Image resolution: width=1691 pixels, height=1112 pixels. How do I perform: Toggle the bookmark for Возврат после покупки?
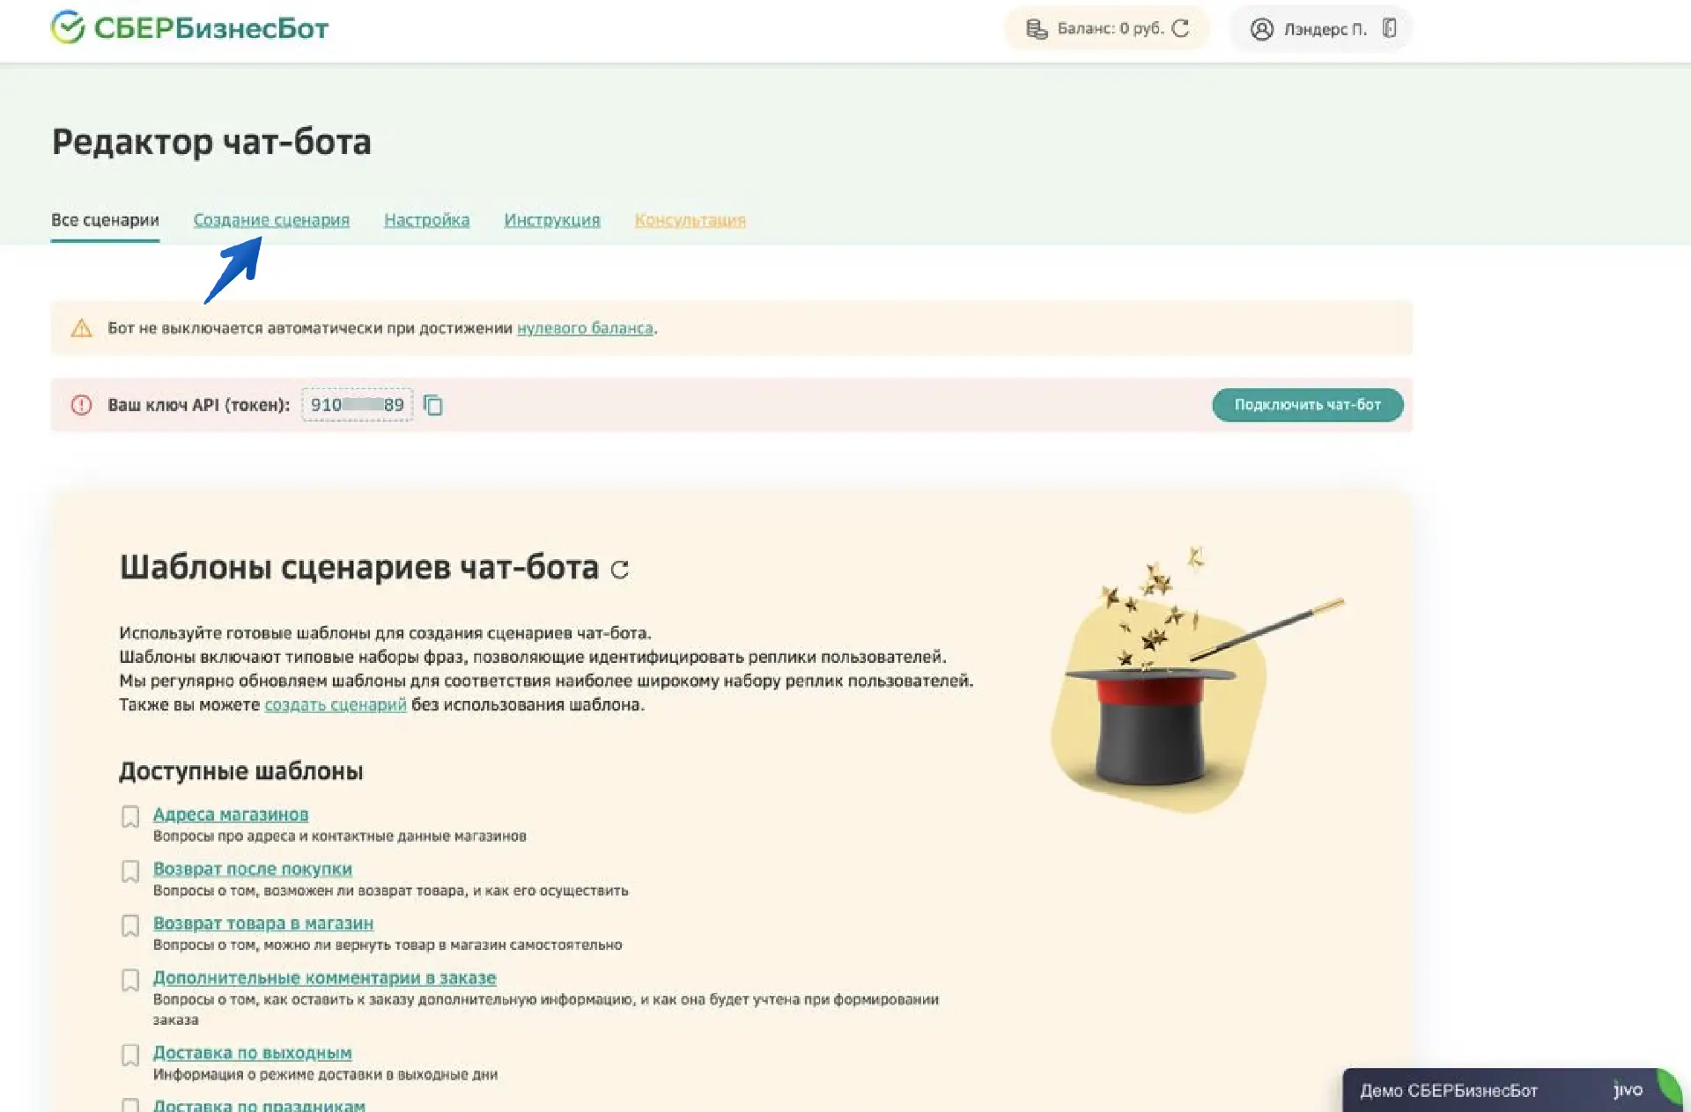click(x=130, y=872)
